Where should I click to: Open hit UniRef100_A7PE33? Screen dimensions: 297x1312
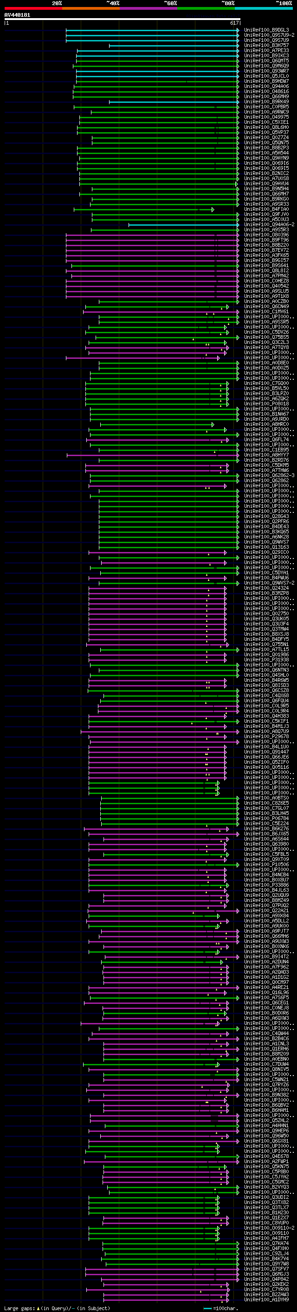click(x=266, y=50)
